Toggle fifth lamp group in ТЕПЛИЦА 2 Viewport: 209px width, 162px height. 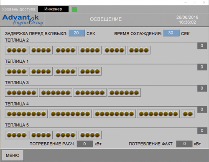coord(115,50)
